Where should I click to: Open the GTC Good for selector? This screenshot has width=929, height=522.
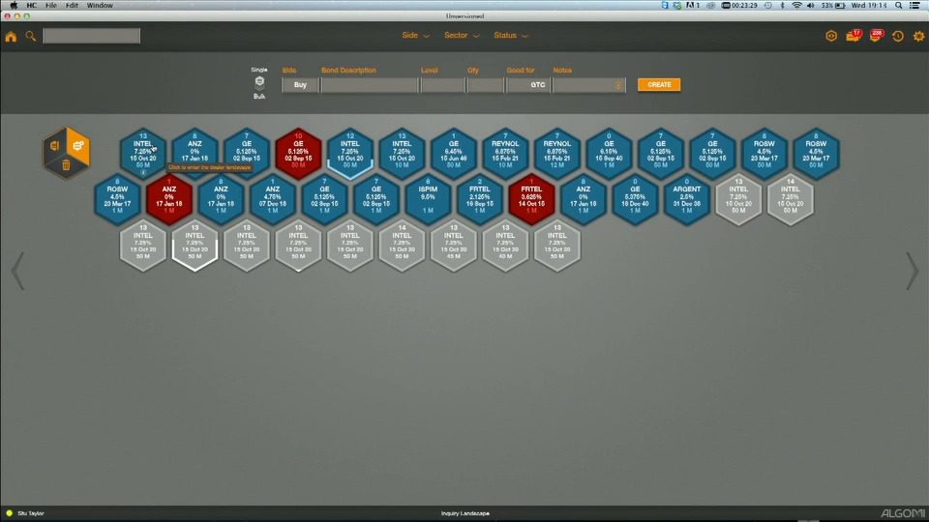[529, 85]
